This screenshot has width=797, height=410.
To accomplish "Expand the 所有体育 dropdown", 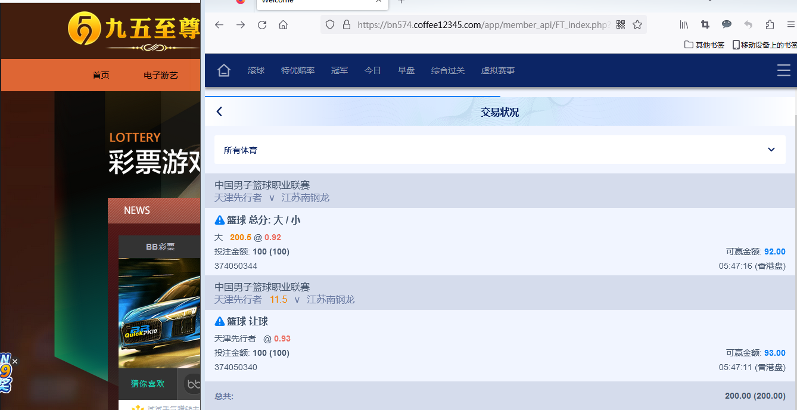I will coord(500,150).
